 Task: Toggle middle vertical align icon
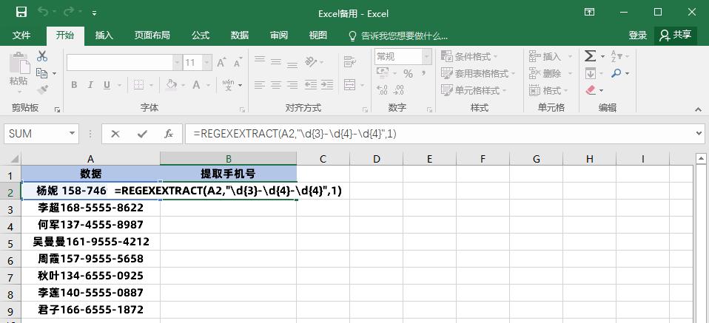276,62
